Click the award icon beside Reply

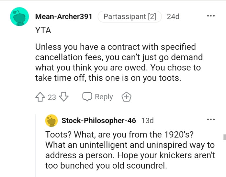[126, 97]
